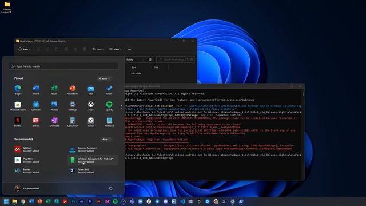Image resolution: width=366 pixels, height=206 pixels.
Task: Launch Photos from pinned apps
Action: [54, 106]
